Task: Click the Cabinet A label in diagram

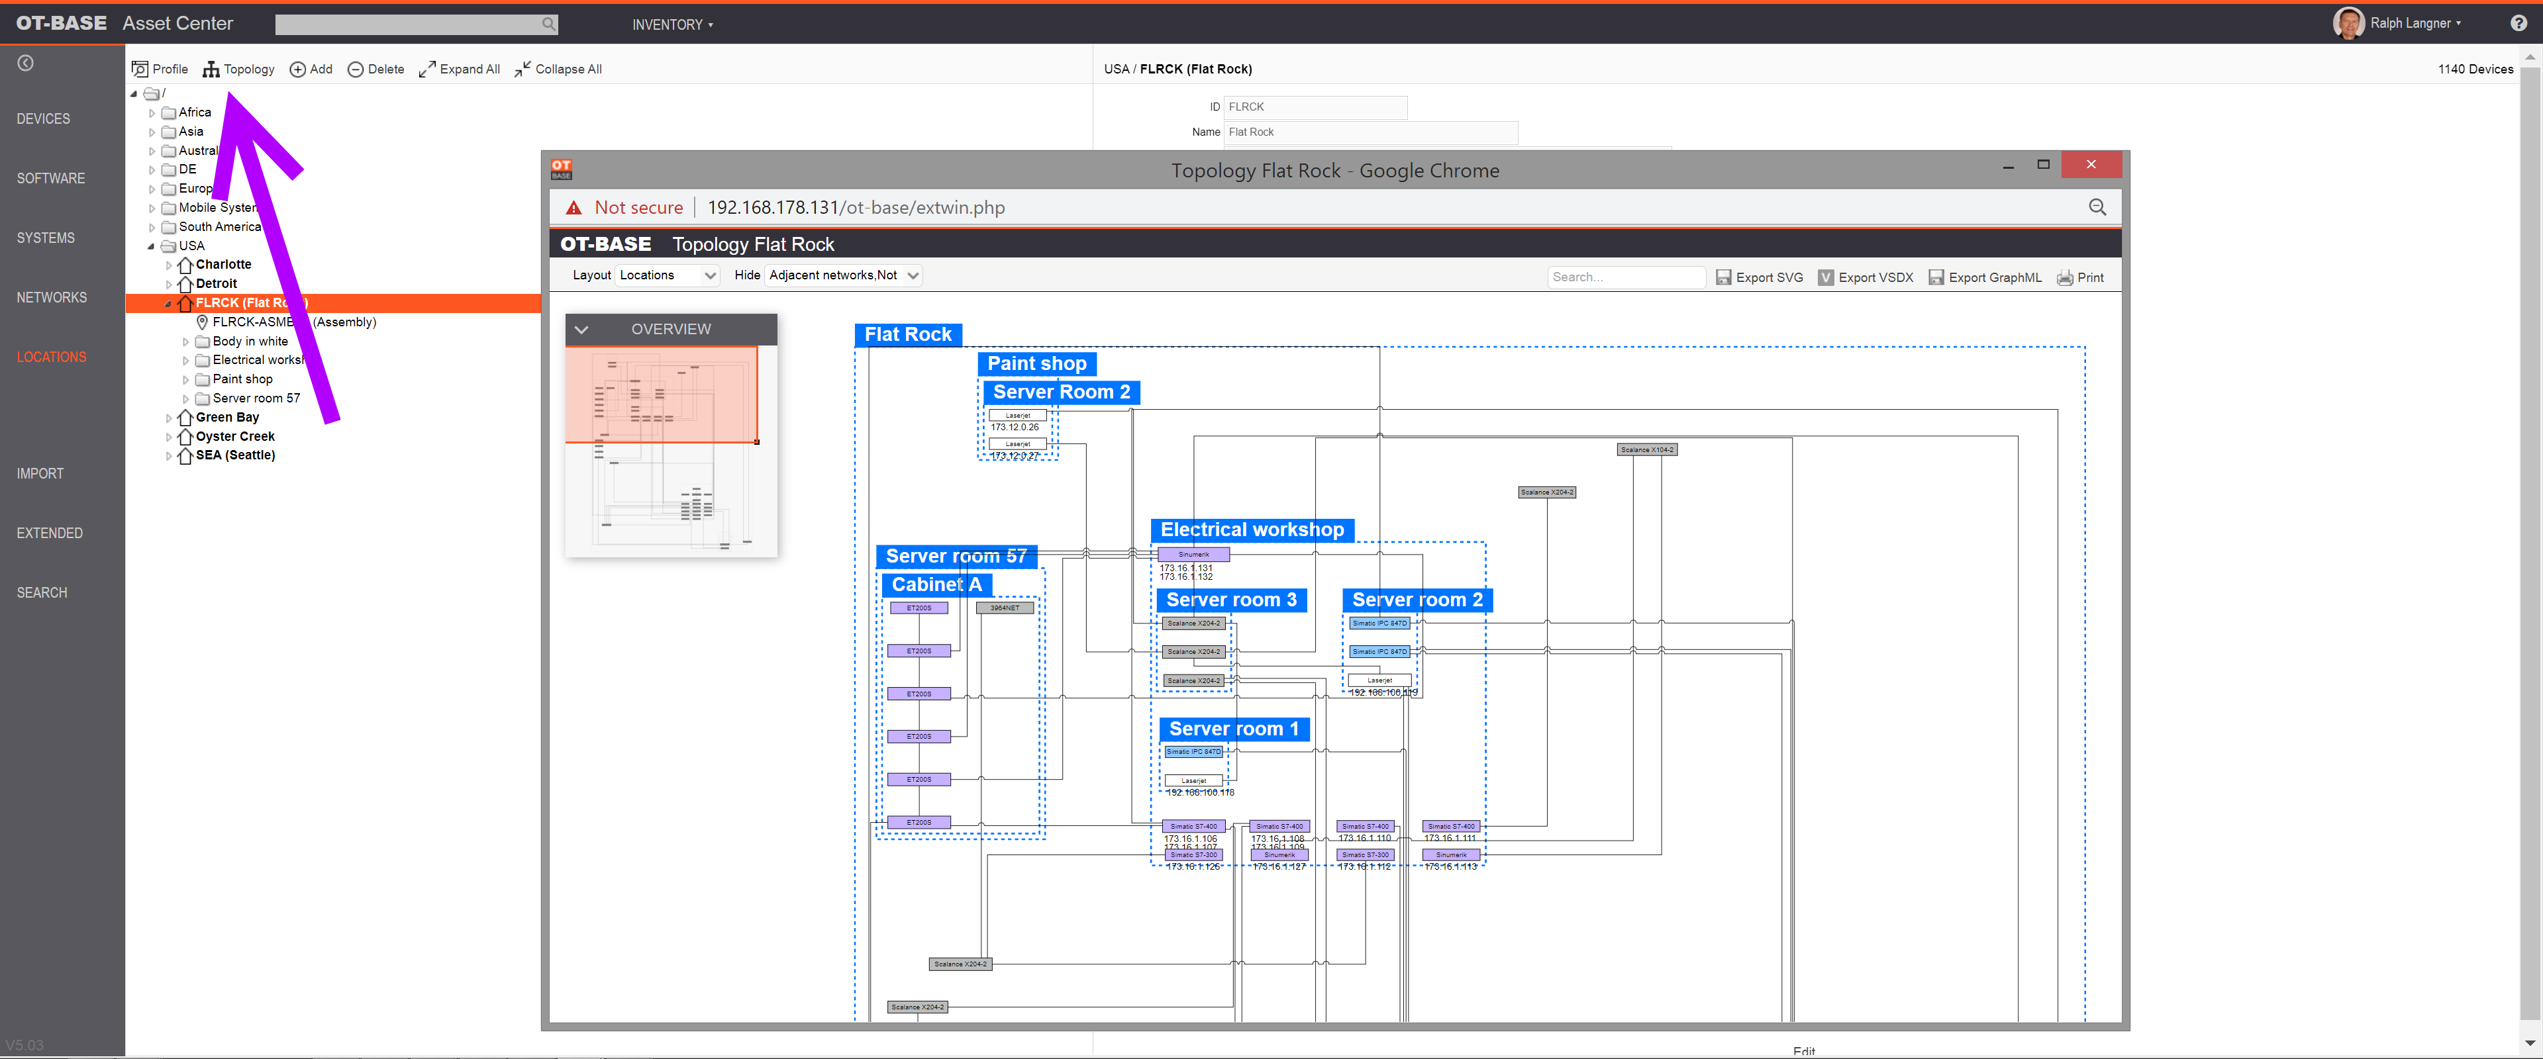Action: (x=937, y=584)
